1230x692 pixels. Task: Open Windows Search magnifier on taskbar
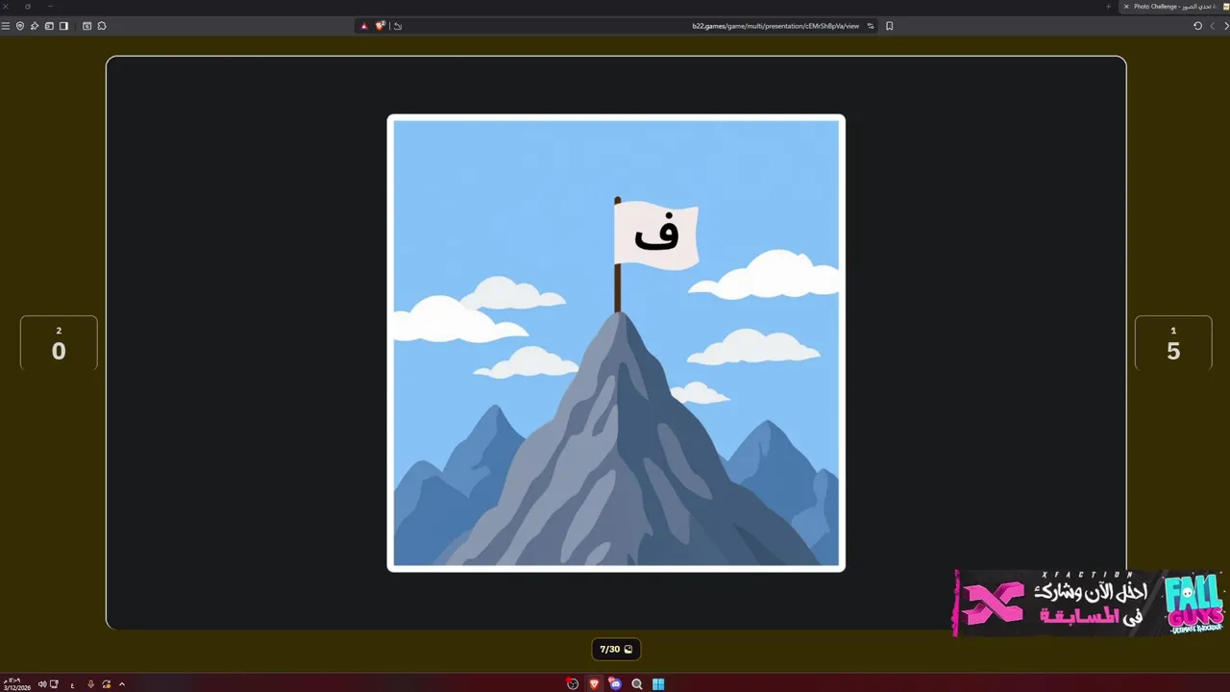(637, 684)
